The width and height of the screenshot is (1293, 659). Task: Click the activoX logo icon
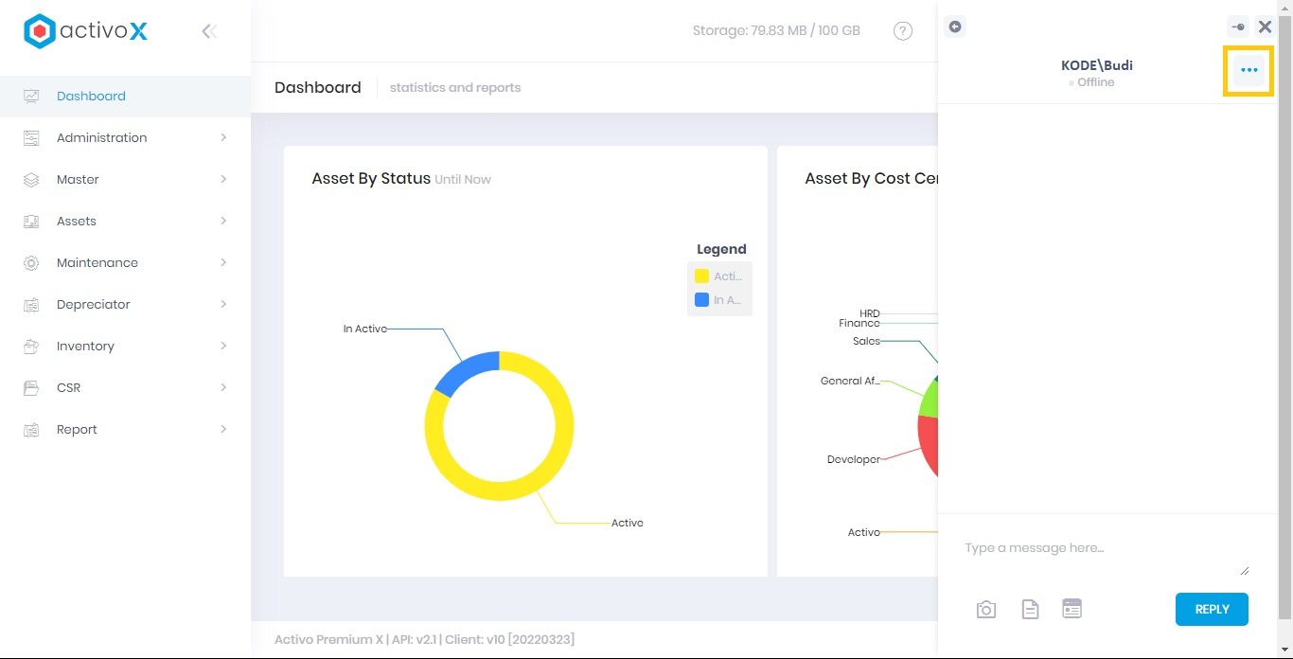39,29
